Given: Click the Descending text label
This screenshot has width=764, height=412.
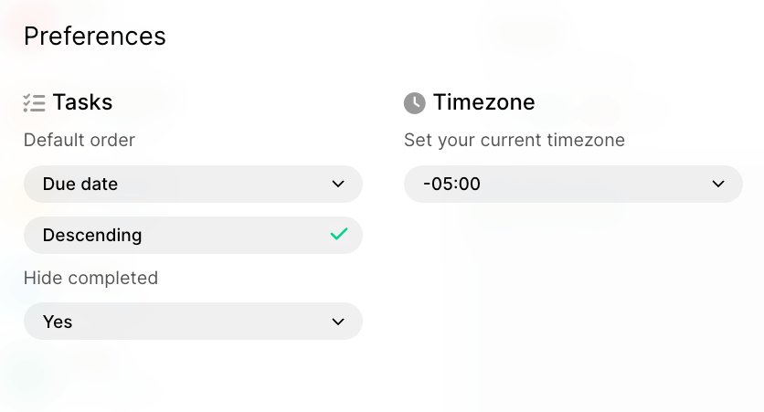Looking at the screenshot, I should click(92, 235).
